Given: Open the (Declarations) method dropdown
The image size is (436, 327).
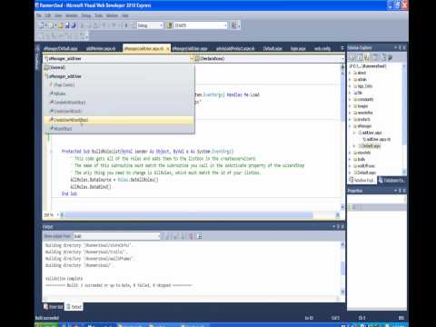Looking at the screenshot, I should [x=270, y=59].
